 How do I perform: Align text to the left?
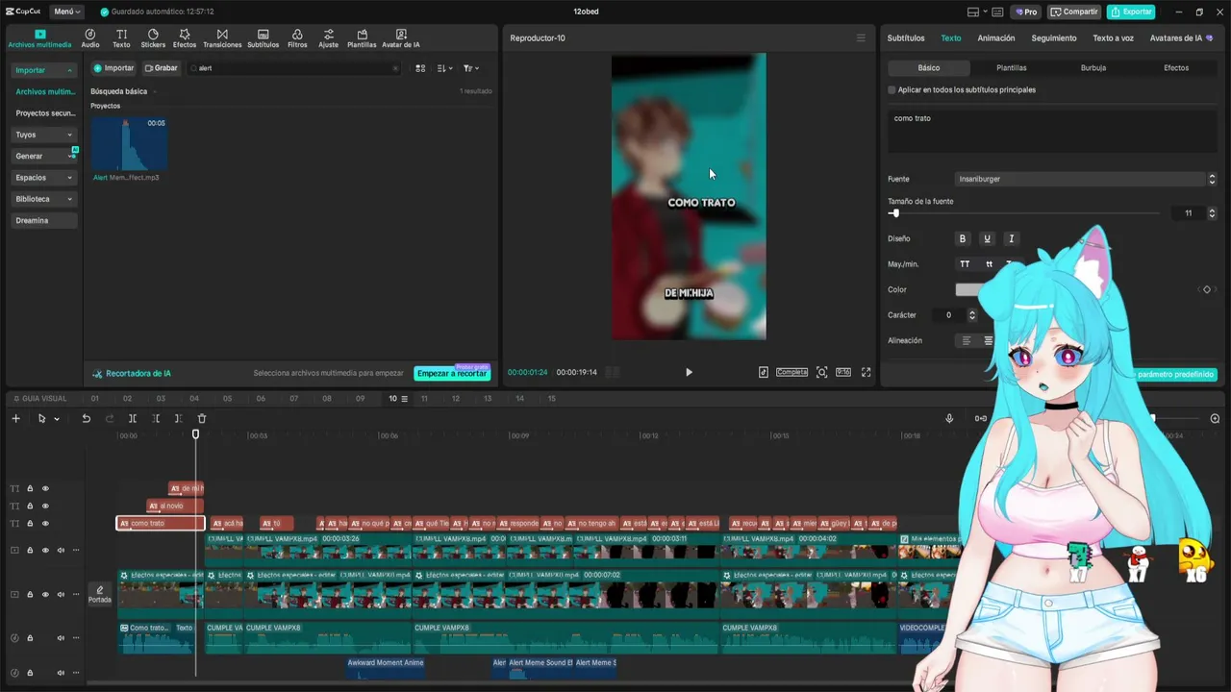[967, 340]
